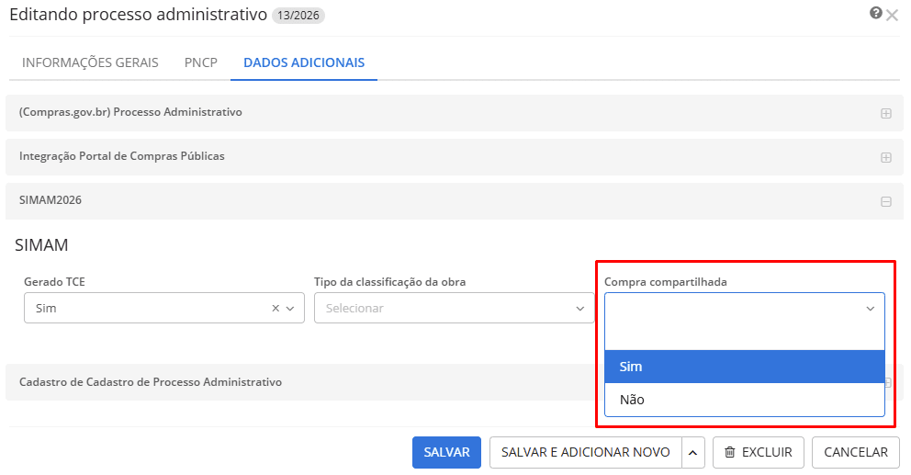Collapse the SIMAM2026 section minus icon
The width and height of the screenshot is (911, 475).
pyautogui.click(x=885, y=201)
